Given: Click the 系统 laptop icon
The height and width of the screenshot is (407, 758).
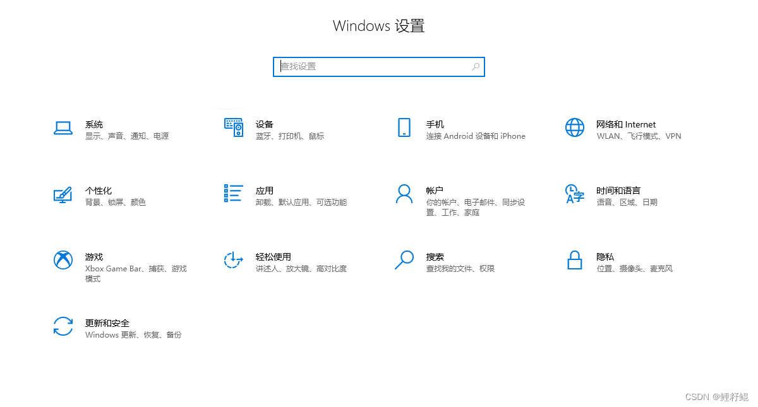Looking at the screenshot, I should pos(63,128).
